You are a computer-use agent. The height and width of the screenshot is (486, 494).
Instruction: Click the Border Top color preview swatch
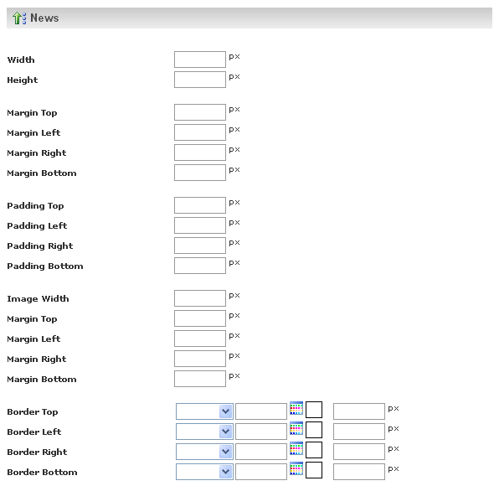pos(314,410)
